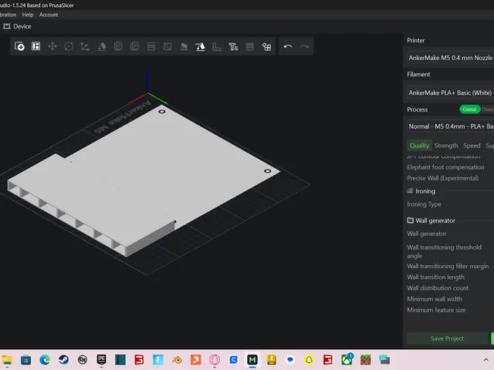Select the Quality settings tab
The image size is (494, 370).
click(419, 146)
